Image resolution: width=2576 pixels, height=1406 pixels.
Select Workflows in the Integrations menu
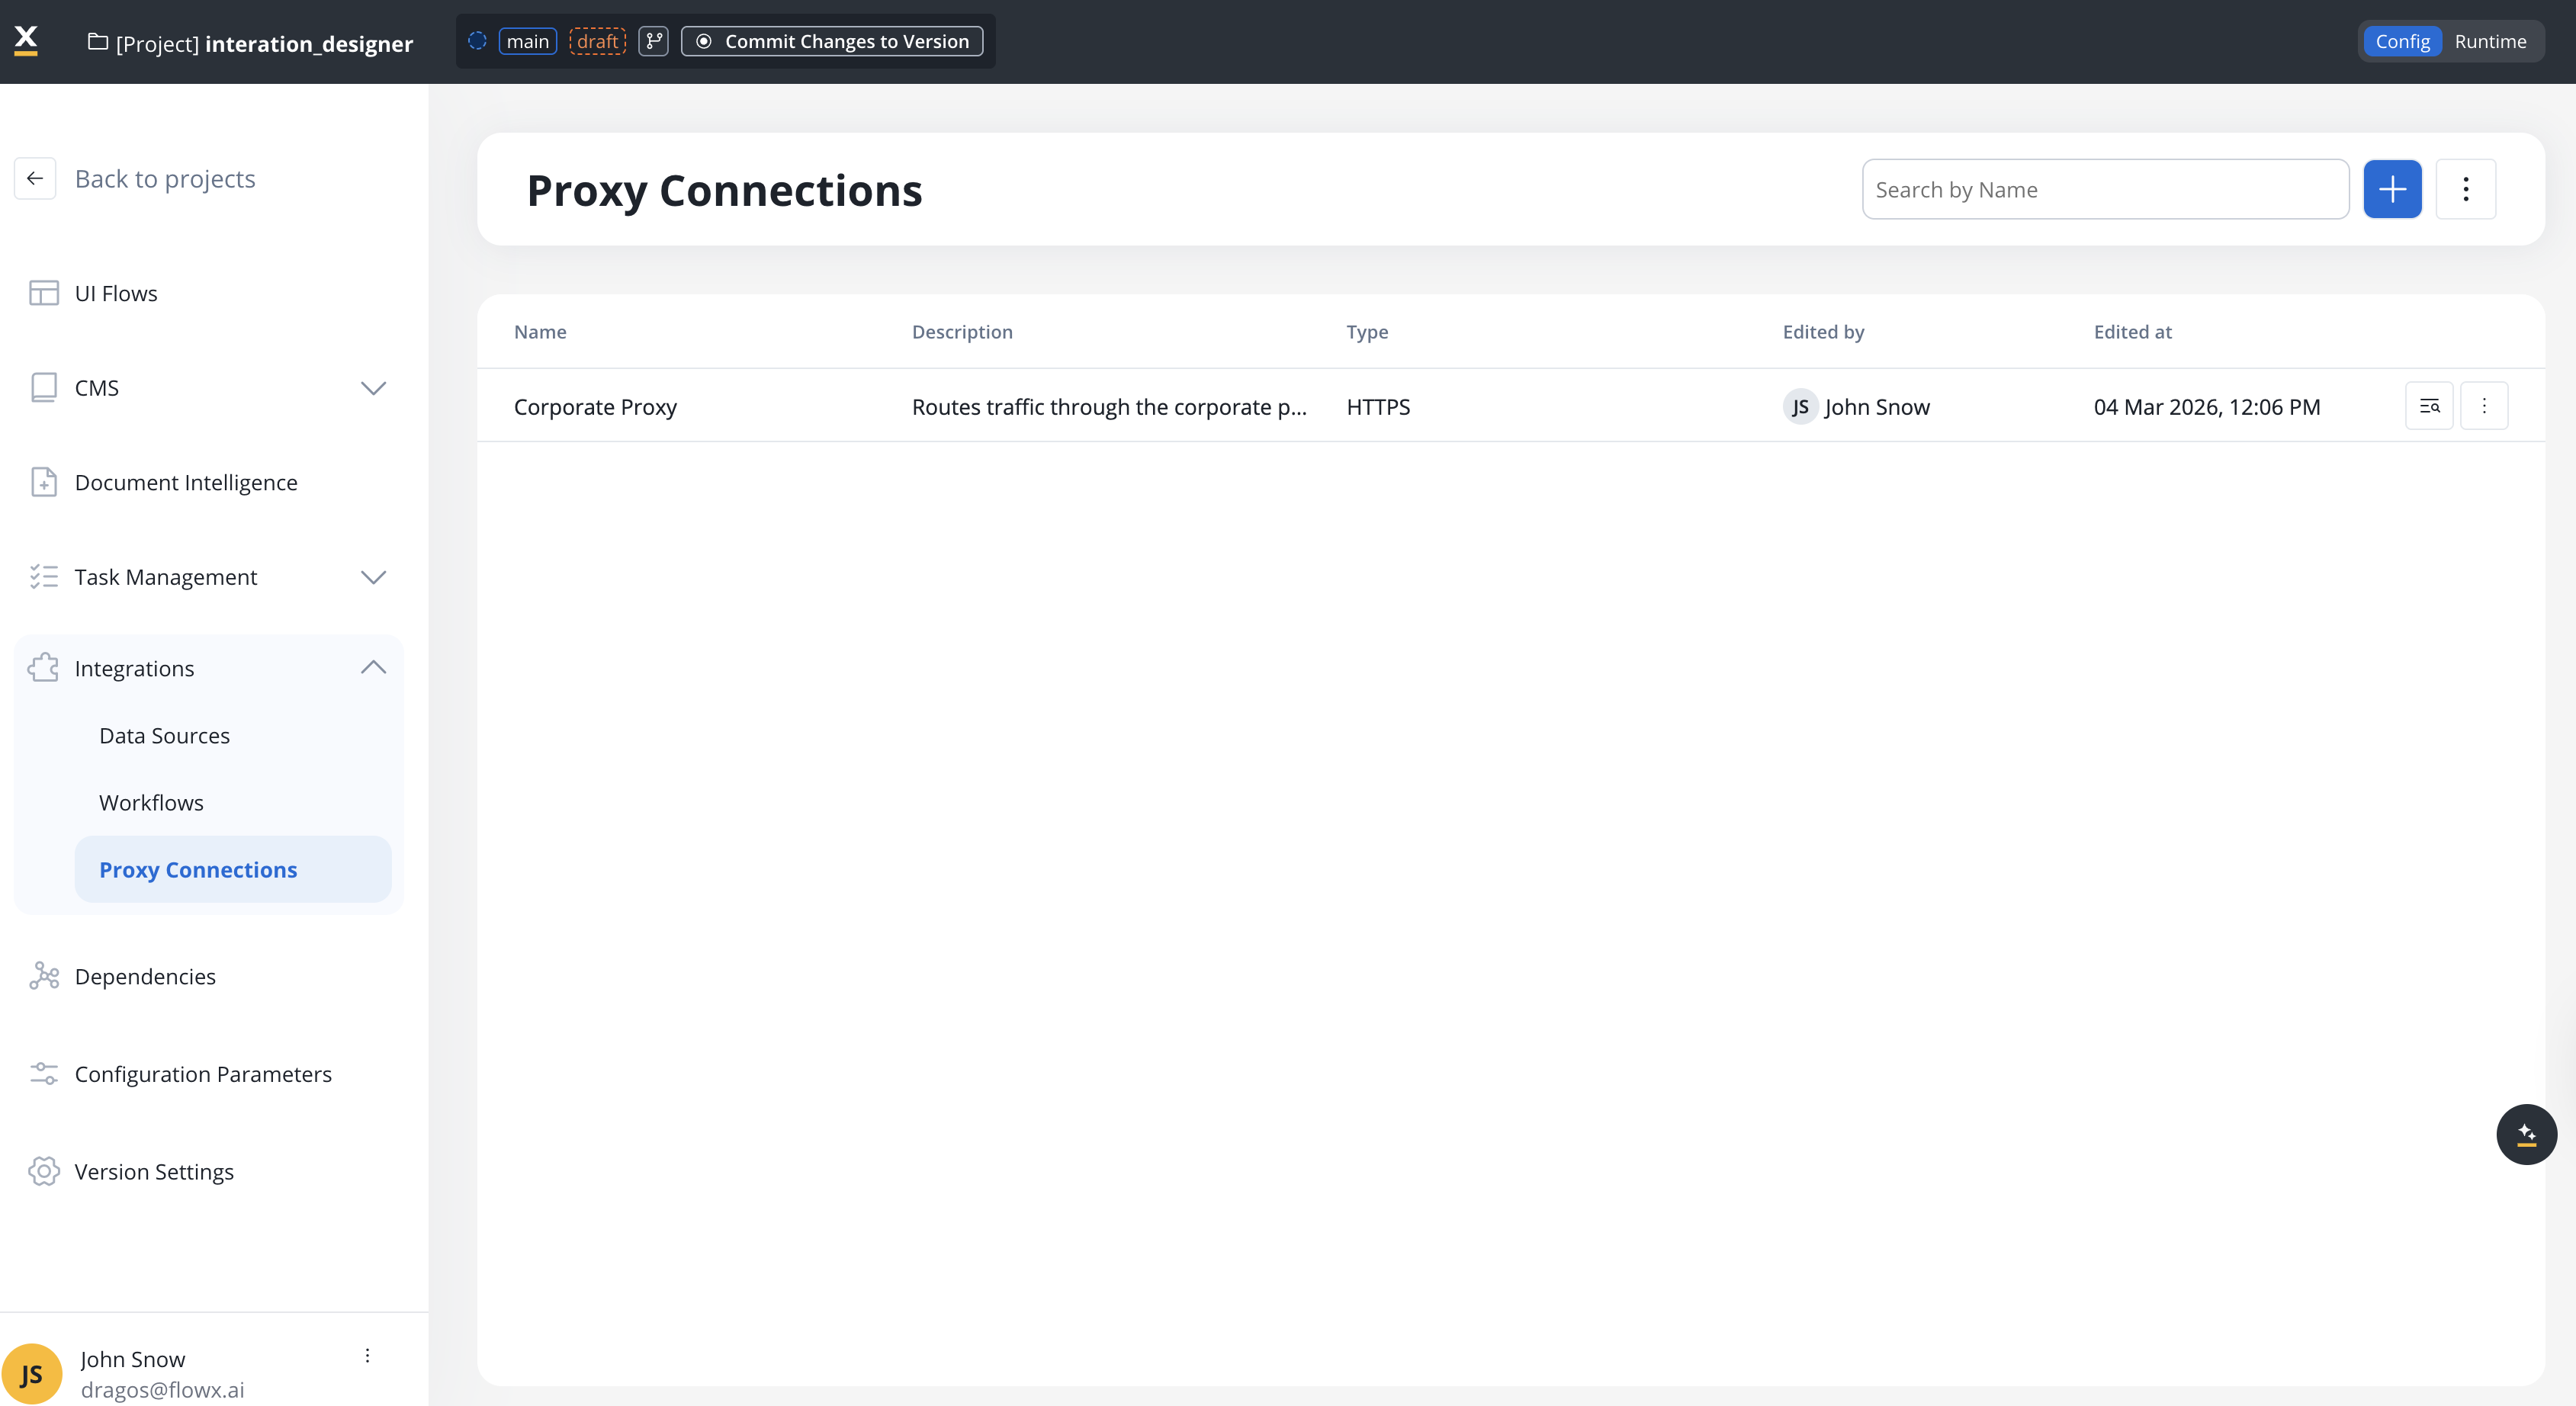pos(151,801)
